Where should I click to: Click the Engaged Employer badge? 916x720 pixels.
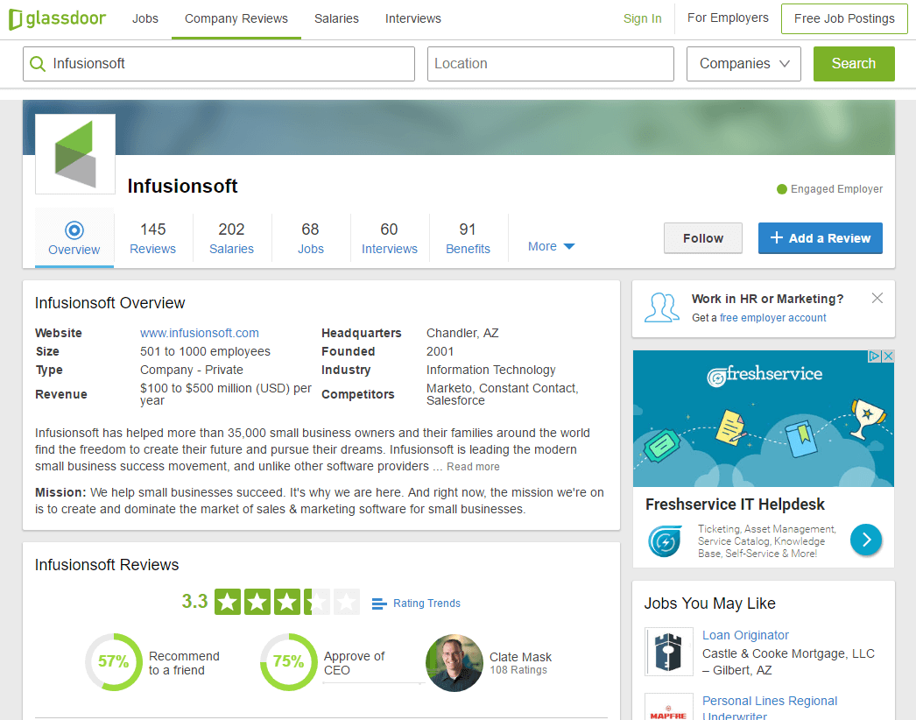[829, 189]
